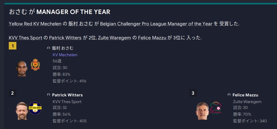This screenshot has height=129, width=277.
Task: Click person icon beside 飯村 おさむ
Action: point(49,48)
